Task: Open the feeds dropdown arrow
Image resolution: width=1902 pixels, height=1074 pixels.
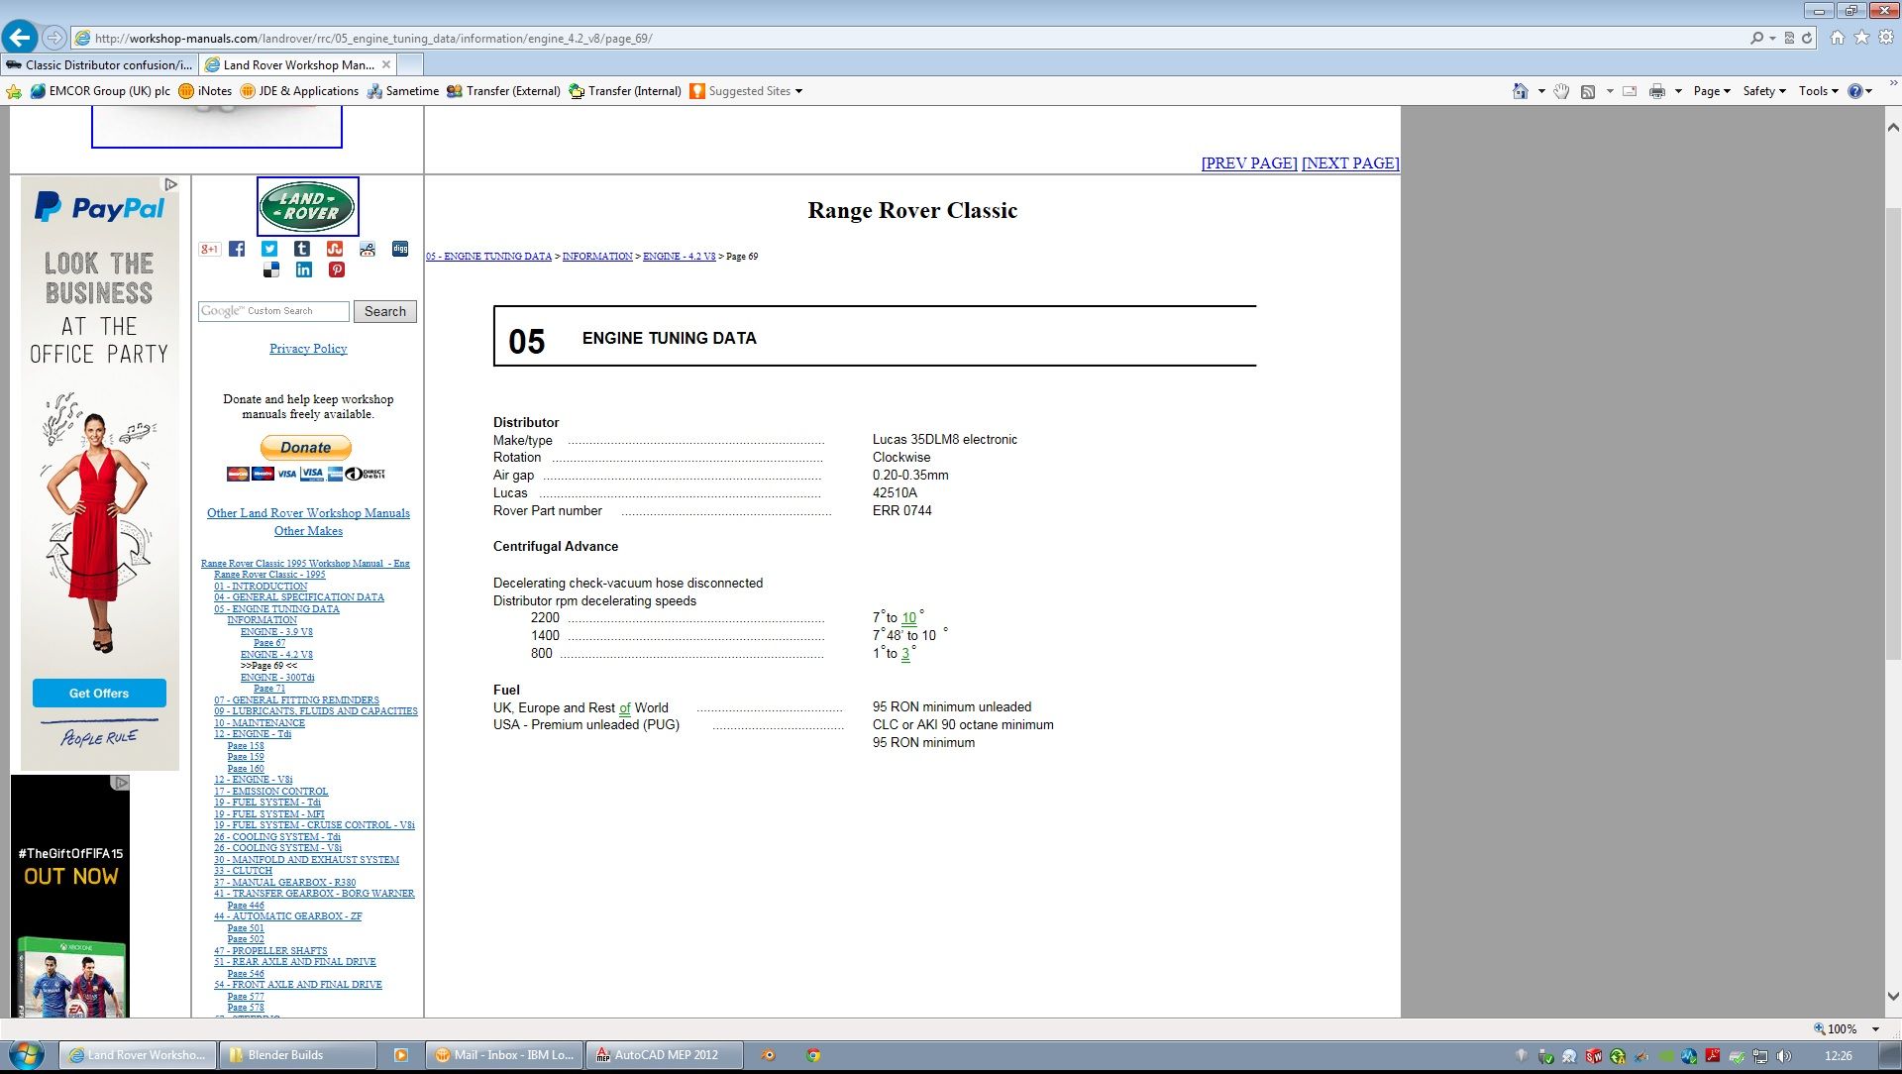Action: click(1610, 91)
